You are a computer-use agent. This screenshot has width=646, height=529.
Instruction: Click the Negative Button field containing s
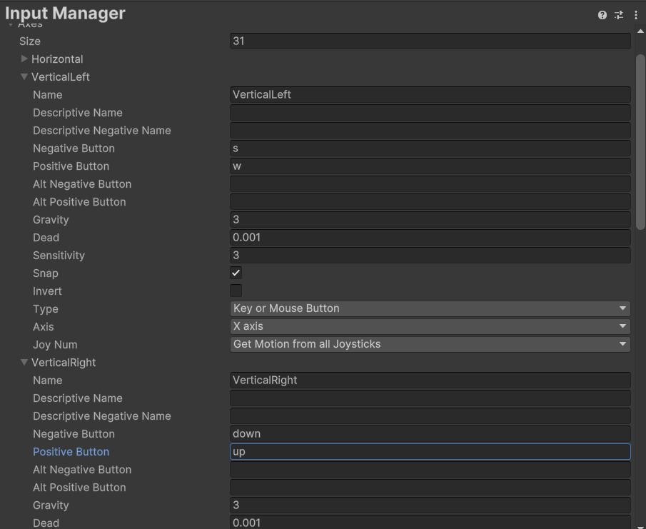pos(430,148)
